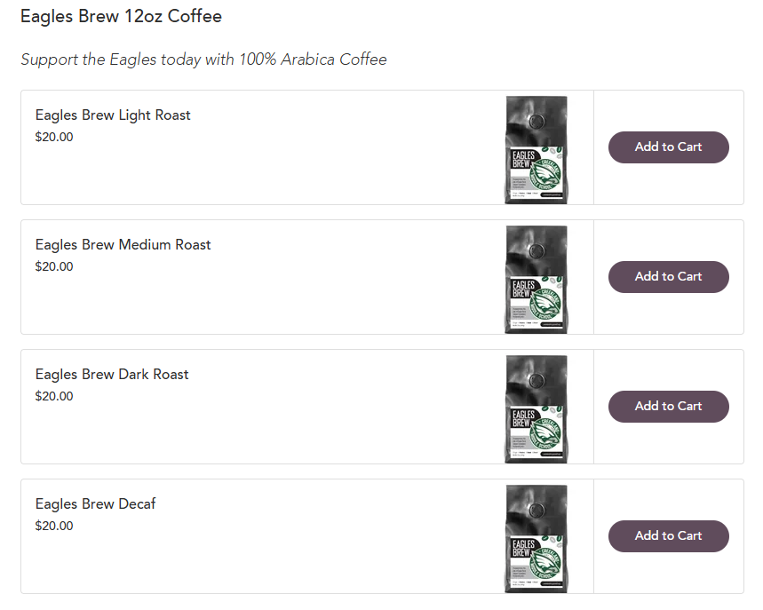The image size is (763, 610).
Task: Select the Eagles Brew Dark Roast title
Action: [x=112, y=375]
